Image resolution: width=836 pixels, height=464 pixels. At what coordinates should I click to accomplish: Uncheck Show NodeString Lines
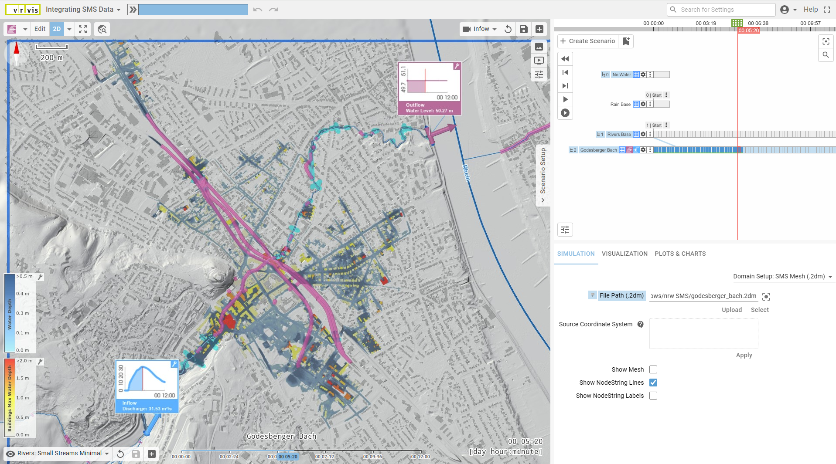coord(653,383)
